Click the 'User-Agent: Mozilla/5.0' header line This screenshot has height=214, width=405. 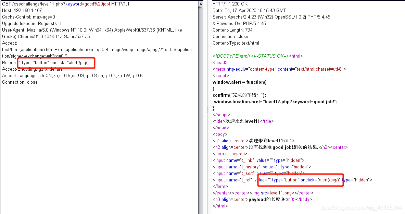tap(92, 30)
